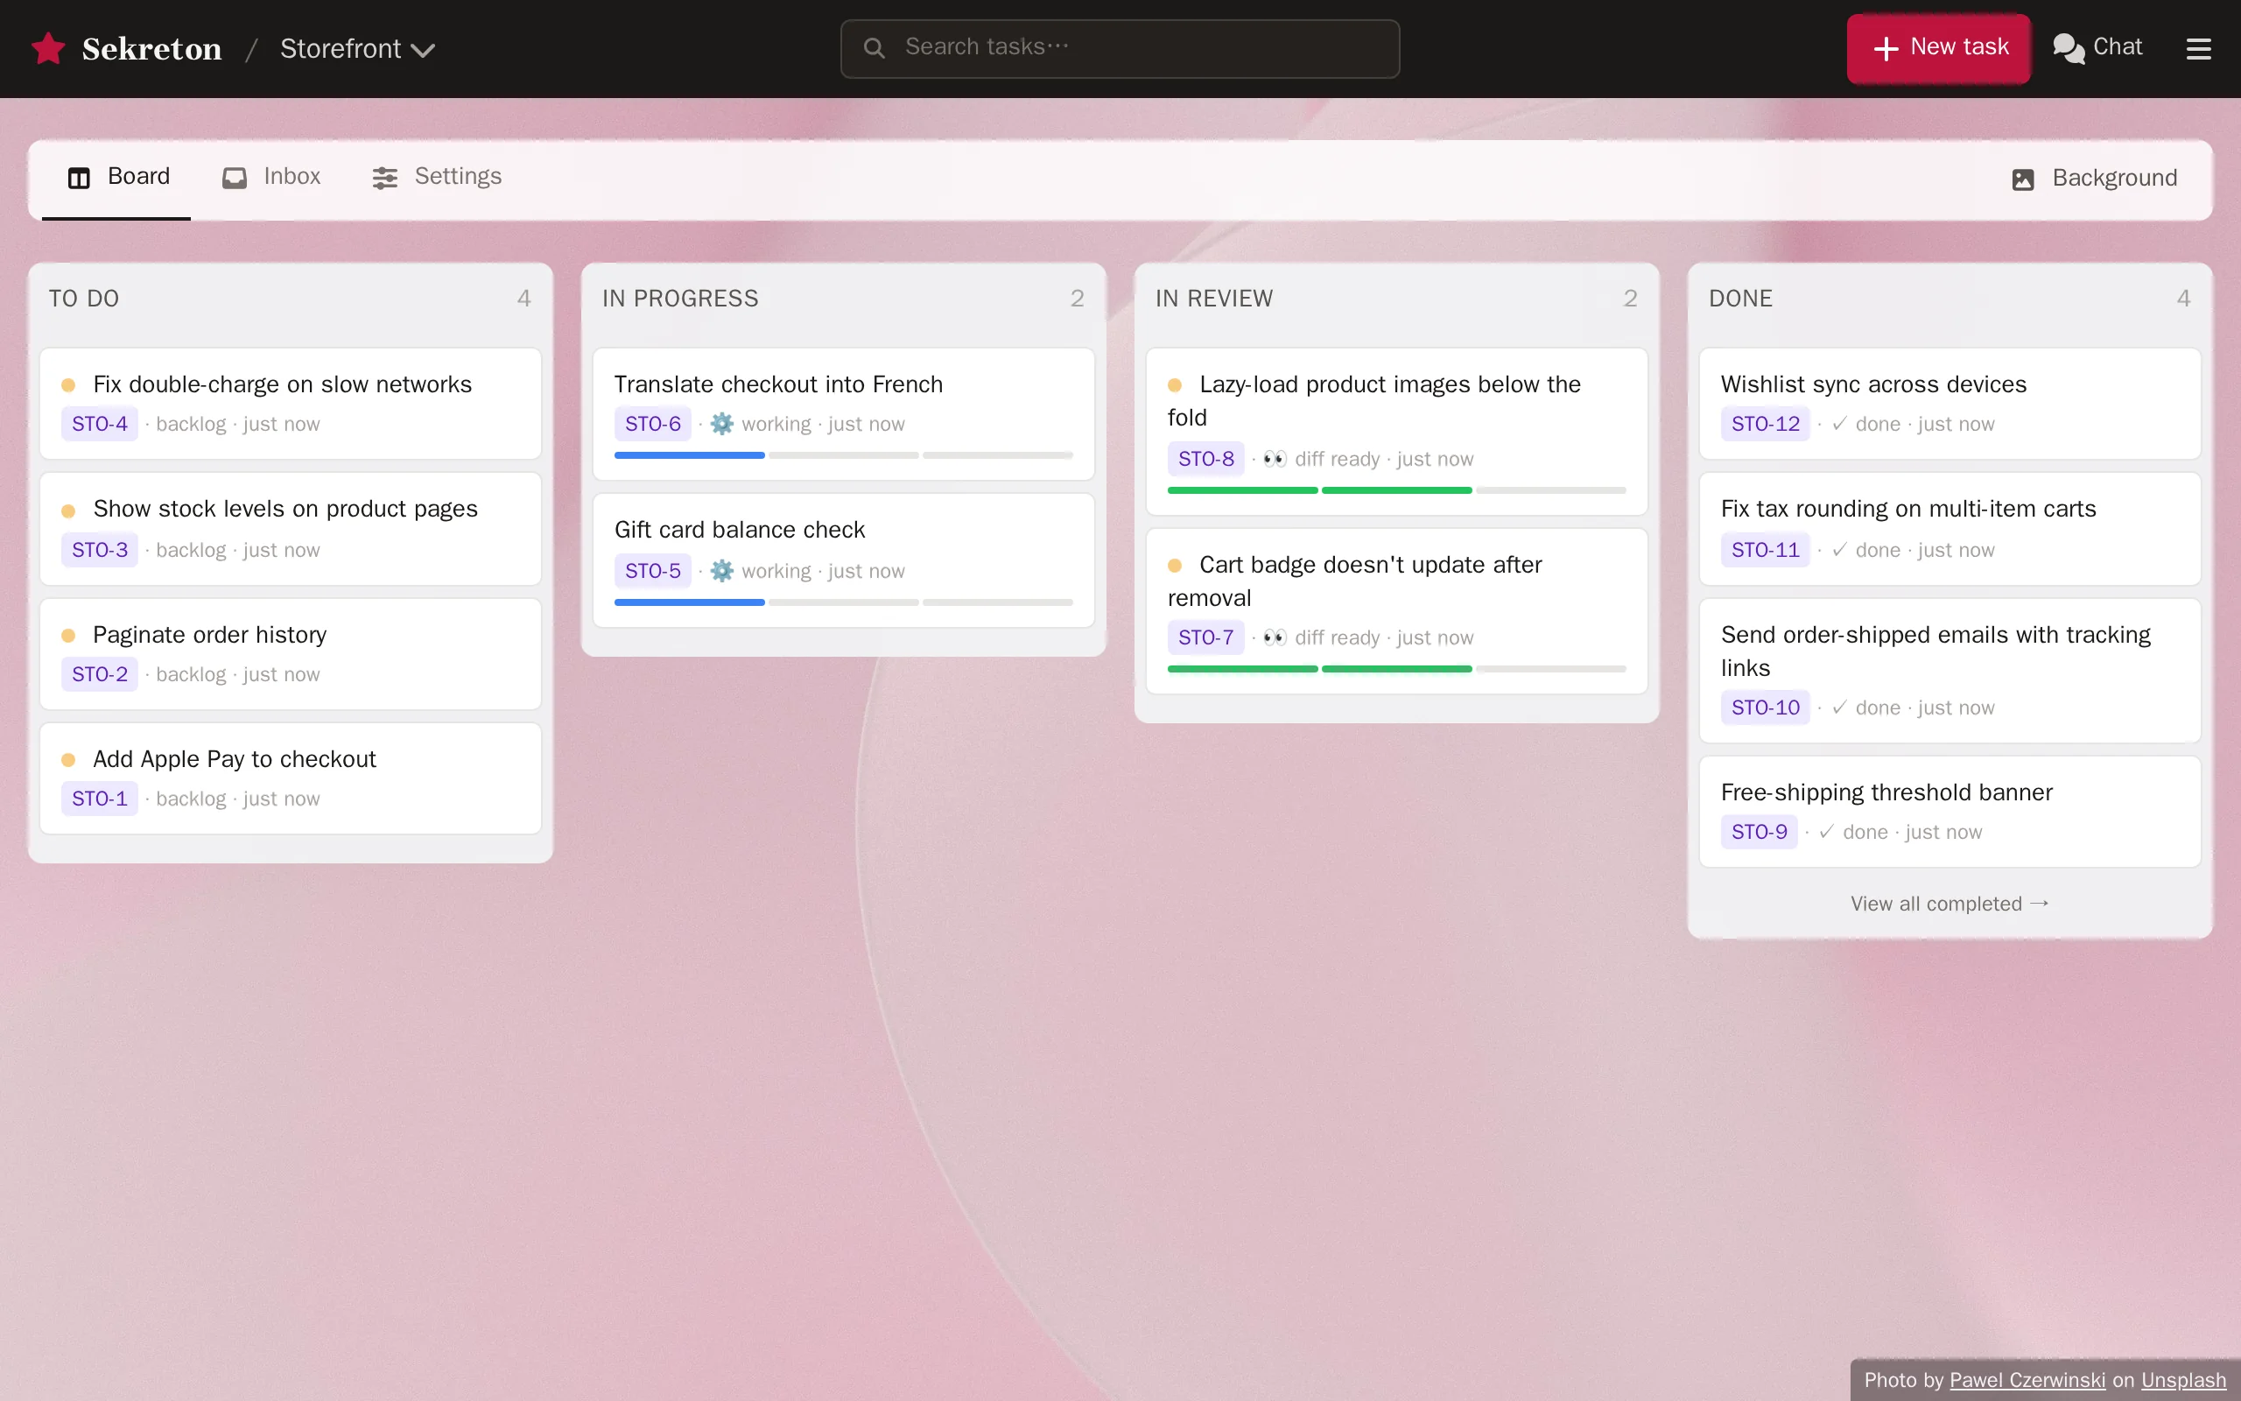The image size is (2241, 1401).
Task: Open the STO-4 task badge
Action: point(99,424)
